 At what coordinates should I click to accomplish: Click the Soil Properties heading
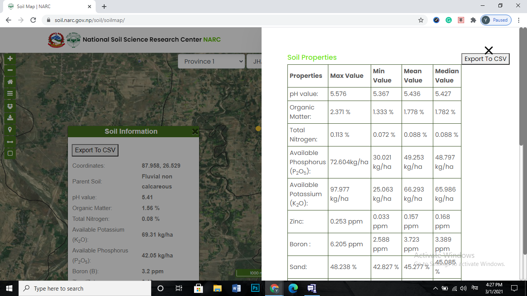point(312,57)
